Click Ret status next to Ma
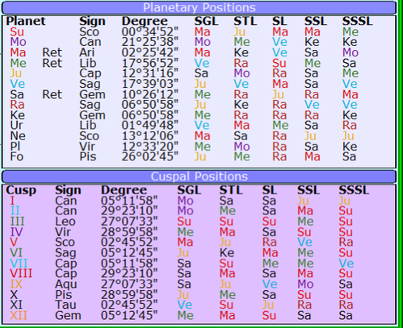Image resolution: width=403 pixels, height=328 pixels. pyautogui.click(x=52, y=52)
